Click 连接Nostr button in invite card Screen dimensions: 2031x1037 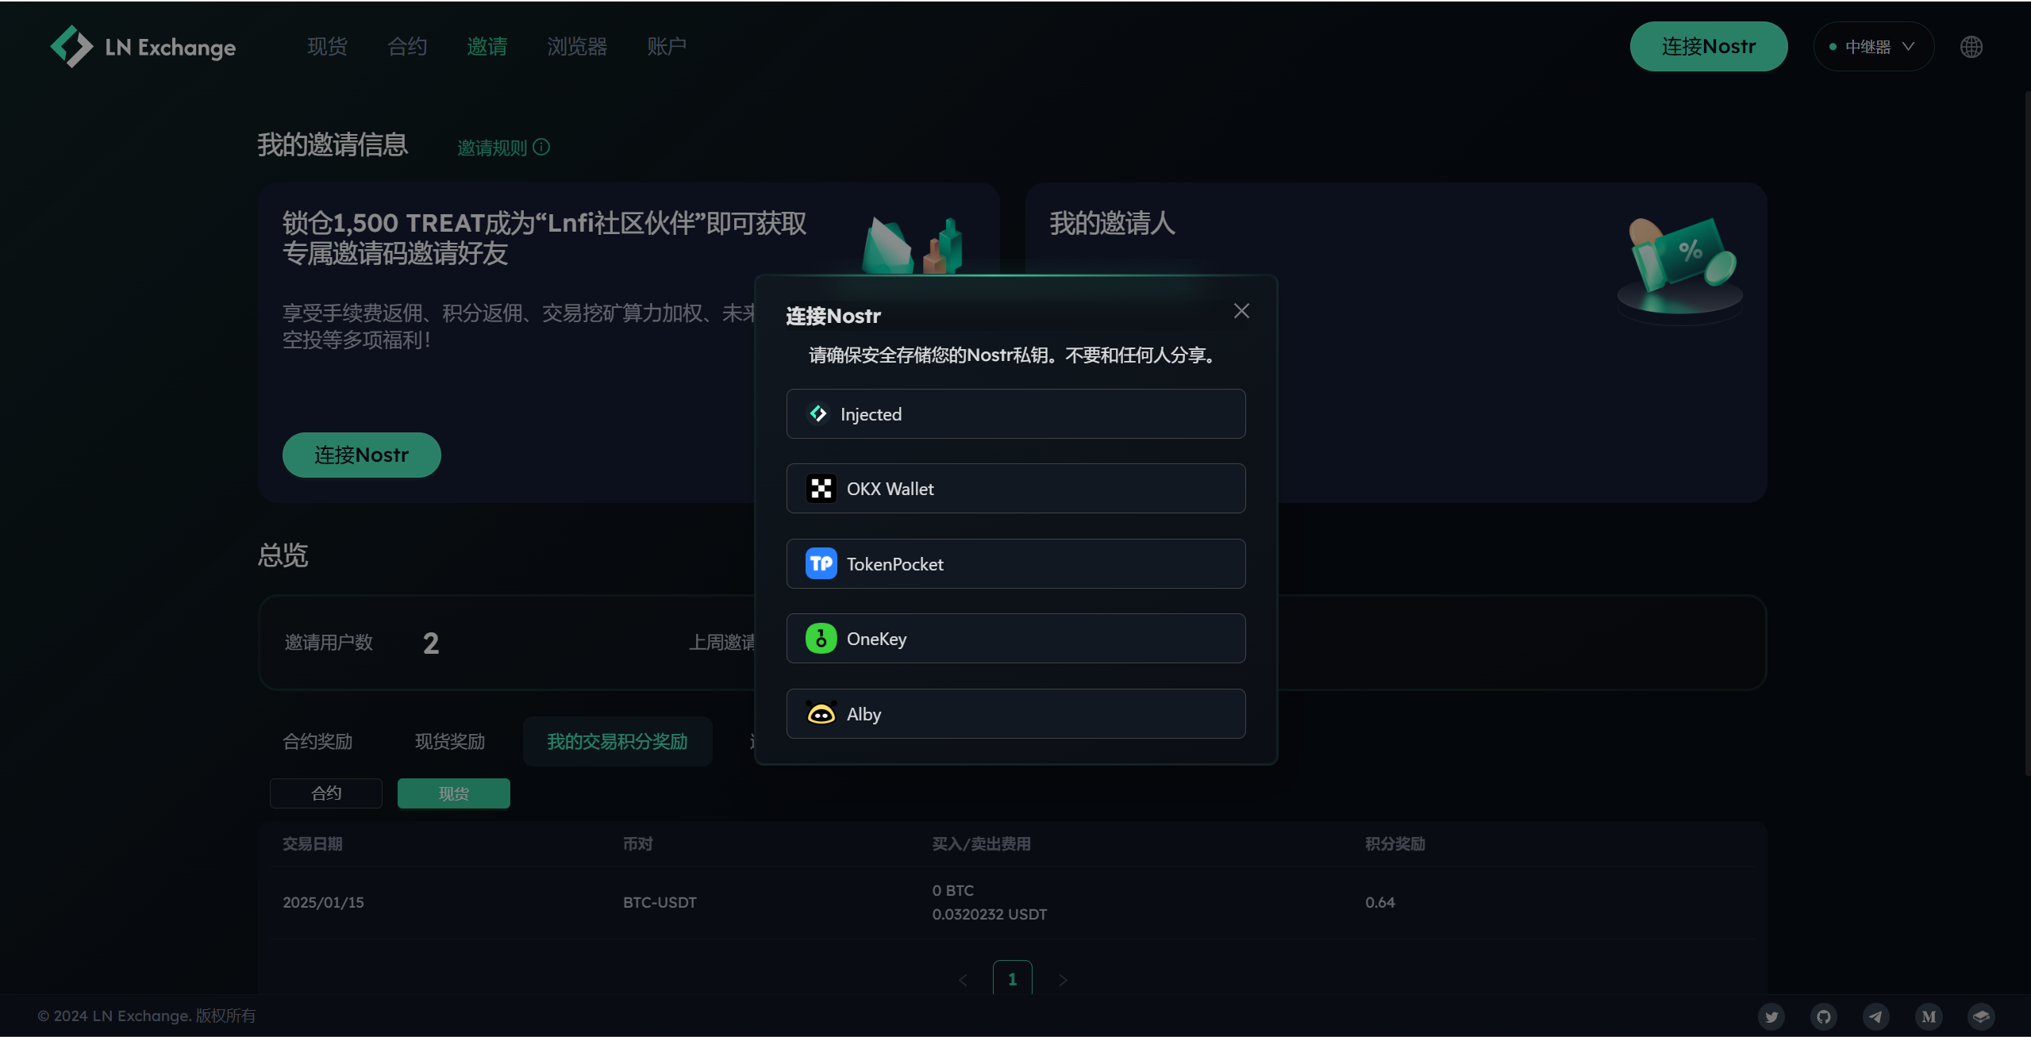[361, 455]
